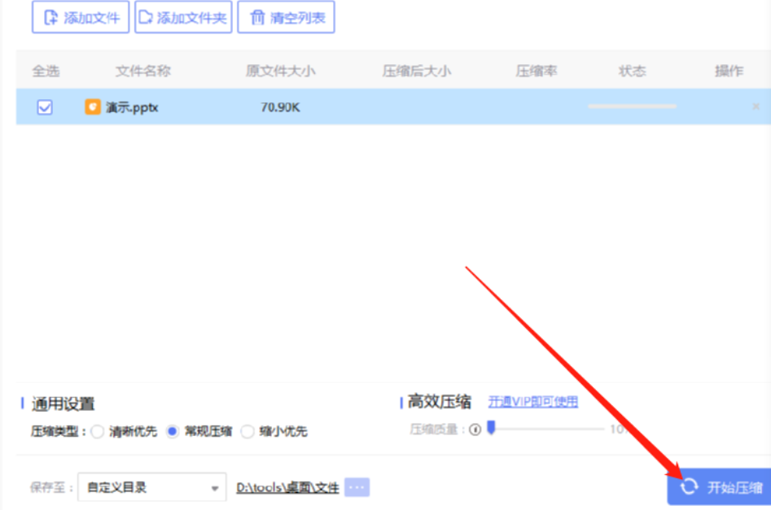Select the 缩小优先 radio option

(248, 431)
